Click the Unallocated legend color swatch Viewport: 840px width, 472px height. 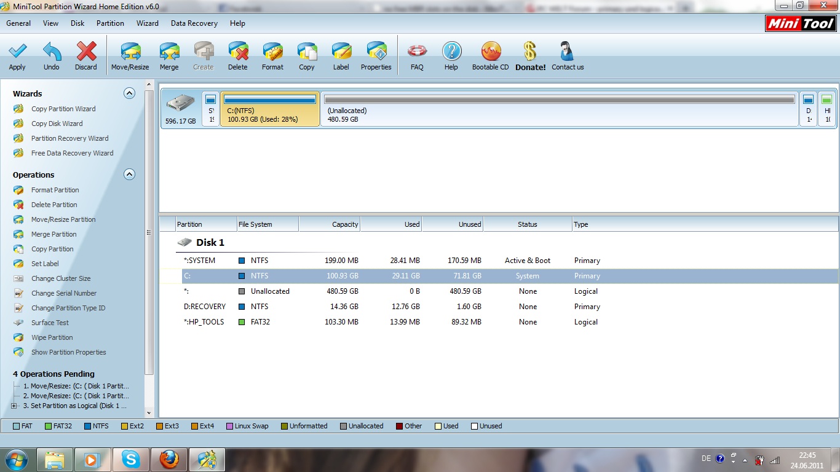pos(343,426)
